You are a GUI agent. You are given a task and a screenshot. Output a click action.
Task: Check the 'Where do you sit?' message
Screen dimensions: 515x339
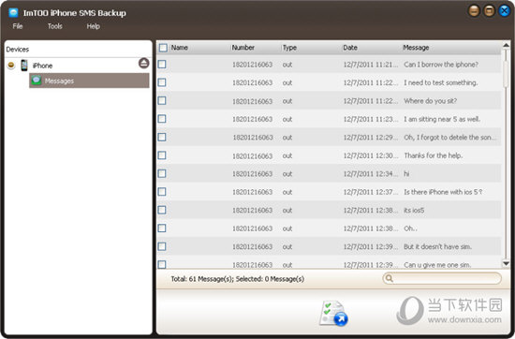click(x=162, y=100)
